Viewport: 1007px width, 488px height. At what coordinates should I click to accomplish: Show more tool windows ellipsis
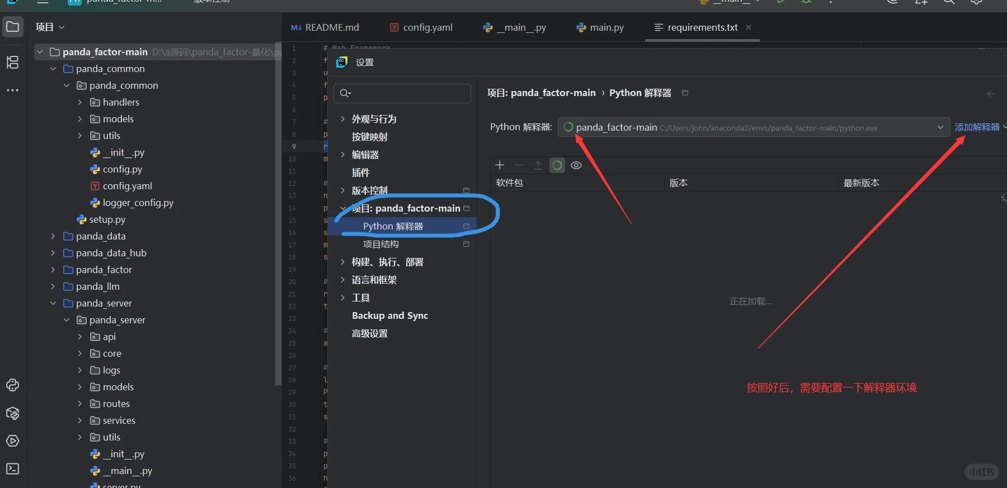pyautogui.click(x=12, y=90)
